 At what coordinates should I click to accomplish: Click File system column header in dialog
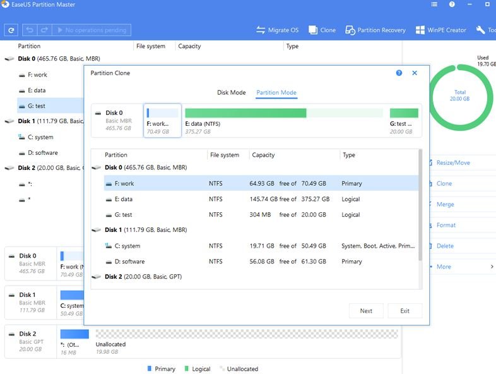(x=225, y=155)
